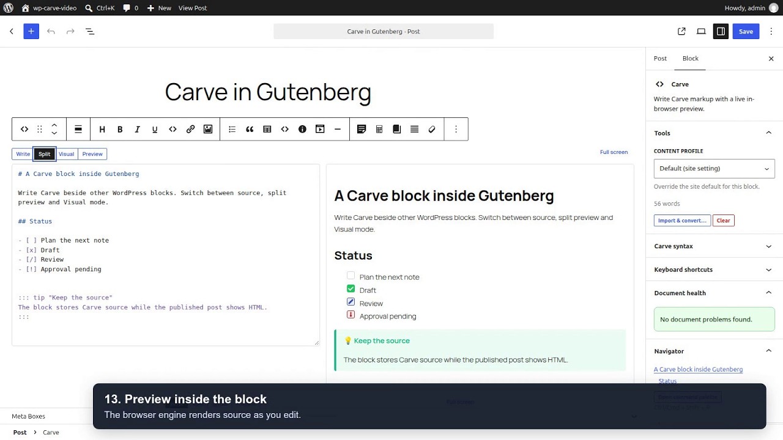
Task: Apply underline formatting
Action: tap(155, 129)
